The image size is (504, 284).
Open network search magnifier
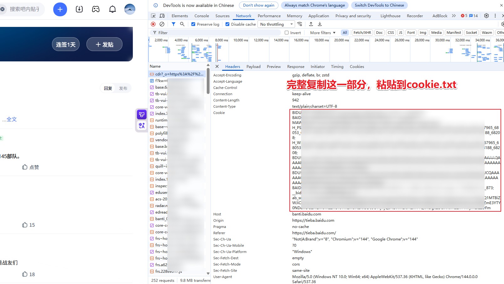click(x=182, y=24)
